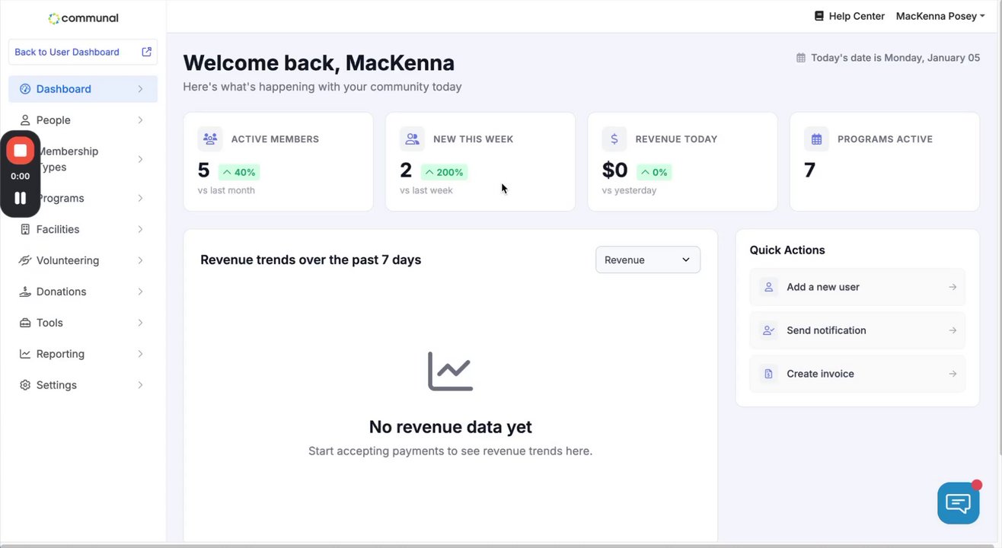Click the Active Members group icon
This screenshot has height=548, width=1002.
tap(210, 139)
